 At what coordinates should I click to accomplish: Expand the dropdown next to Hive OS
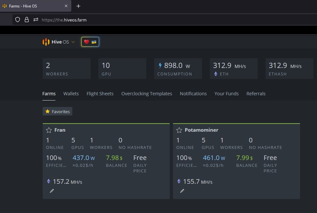click(x=73, y=42)
